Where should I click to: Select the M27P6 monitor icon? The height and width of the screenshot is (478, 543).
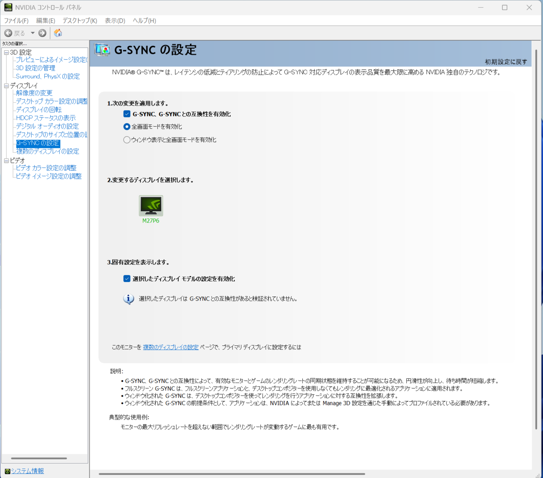click(x=151, y=206)
